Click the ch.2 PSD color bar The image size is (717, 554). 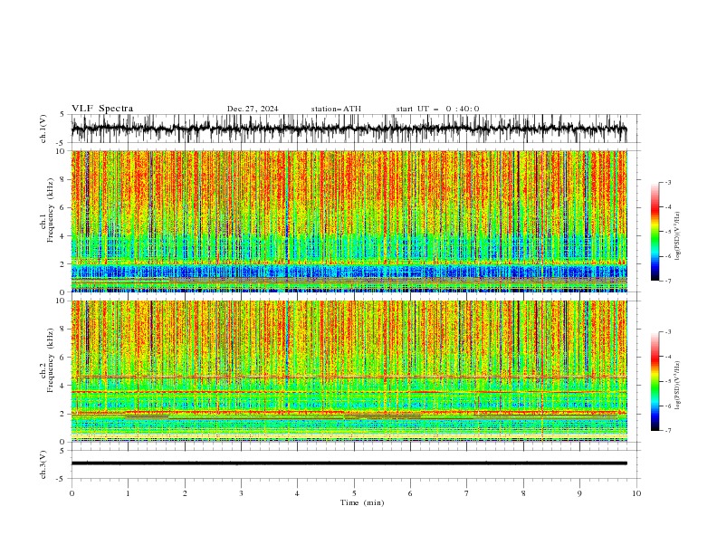655,381
